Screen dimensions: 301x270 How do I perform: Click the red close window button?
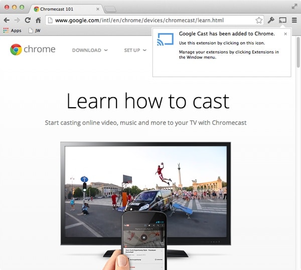point(7,7)
